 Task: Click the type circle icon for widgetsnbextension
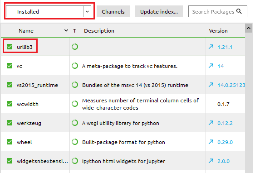click(75, 161)
